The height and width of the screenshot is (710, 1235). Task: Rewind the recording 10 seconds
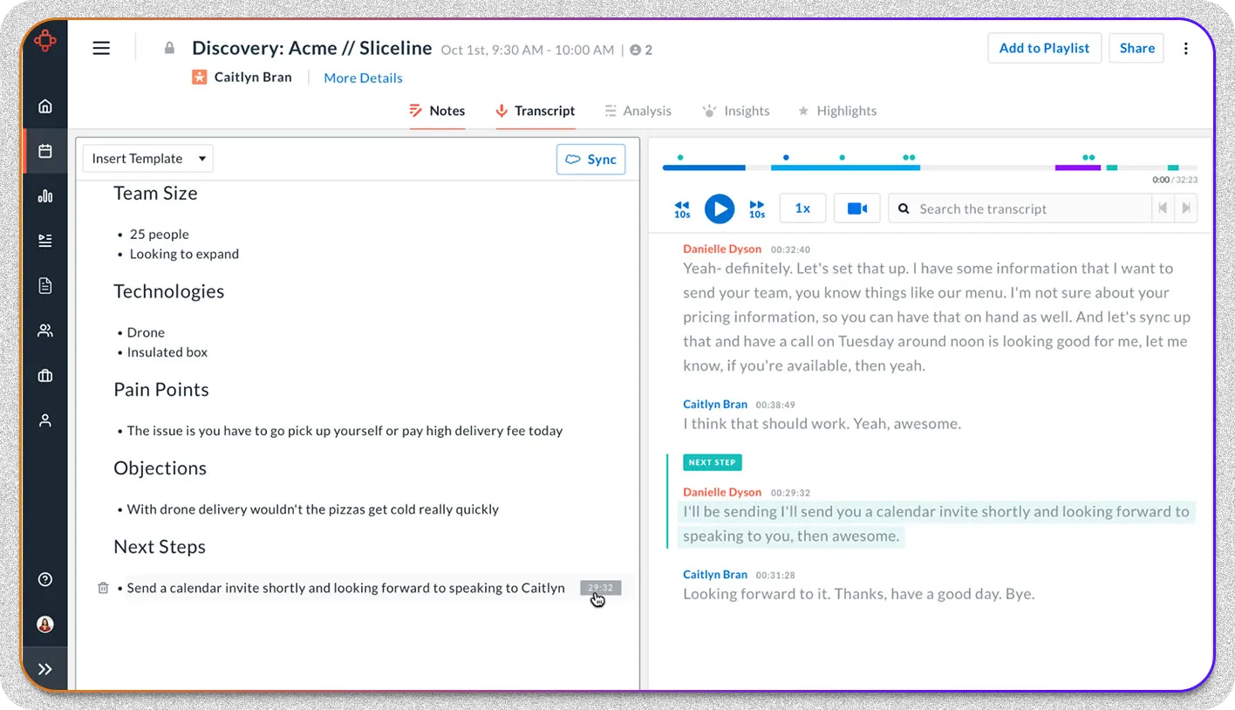click(x=682, y=208)
